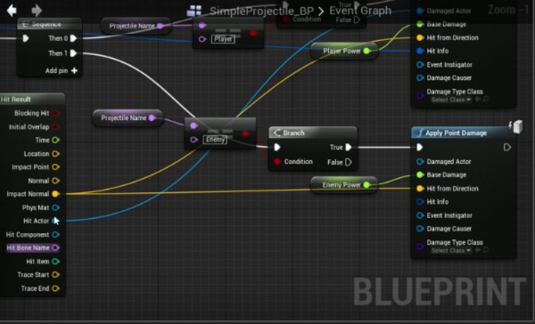Viewport: 535px width, 324px height.
Task: Click the Initial Overlap pin on Hit Result
Action: [55, 126]
